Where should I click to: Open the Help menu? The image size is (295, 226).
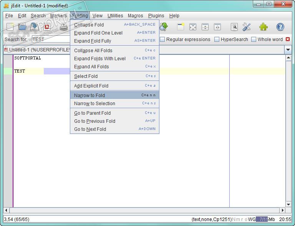coord(174,16)
